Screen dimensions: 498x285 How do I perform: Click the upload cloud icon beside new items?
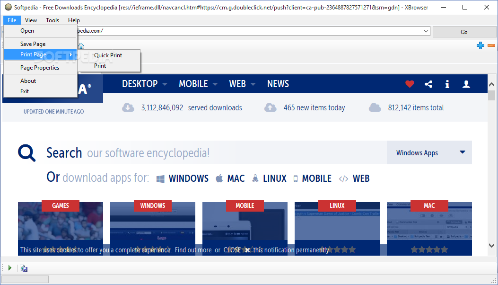tap(270, 107)
